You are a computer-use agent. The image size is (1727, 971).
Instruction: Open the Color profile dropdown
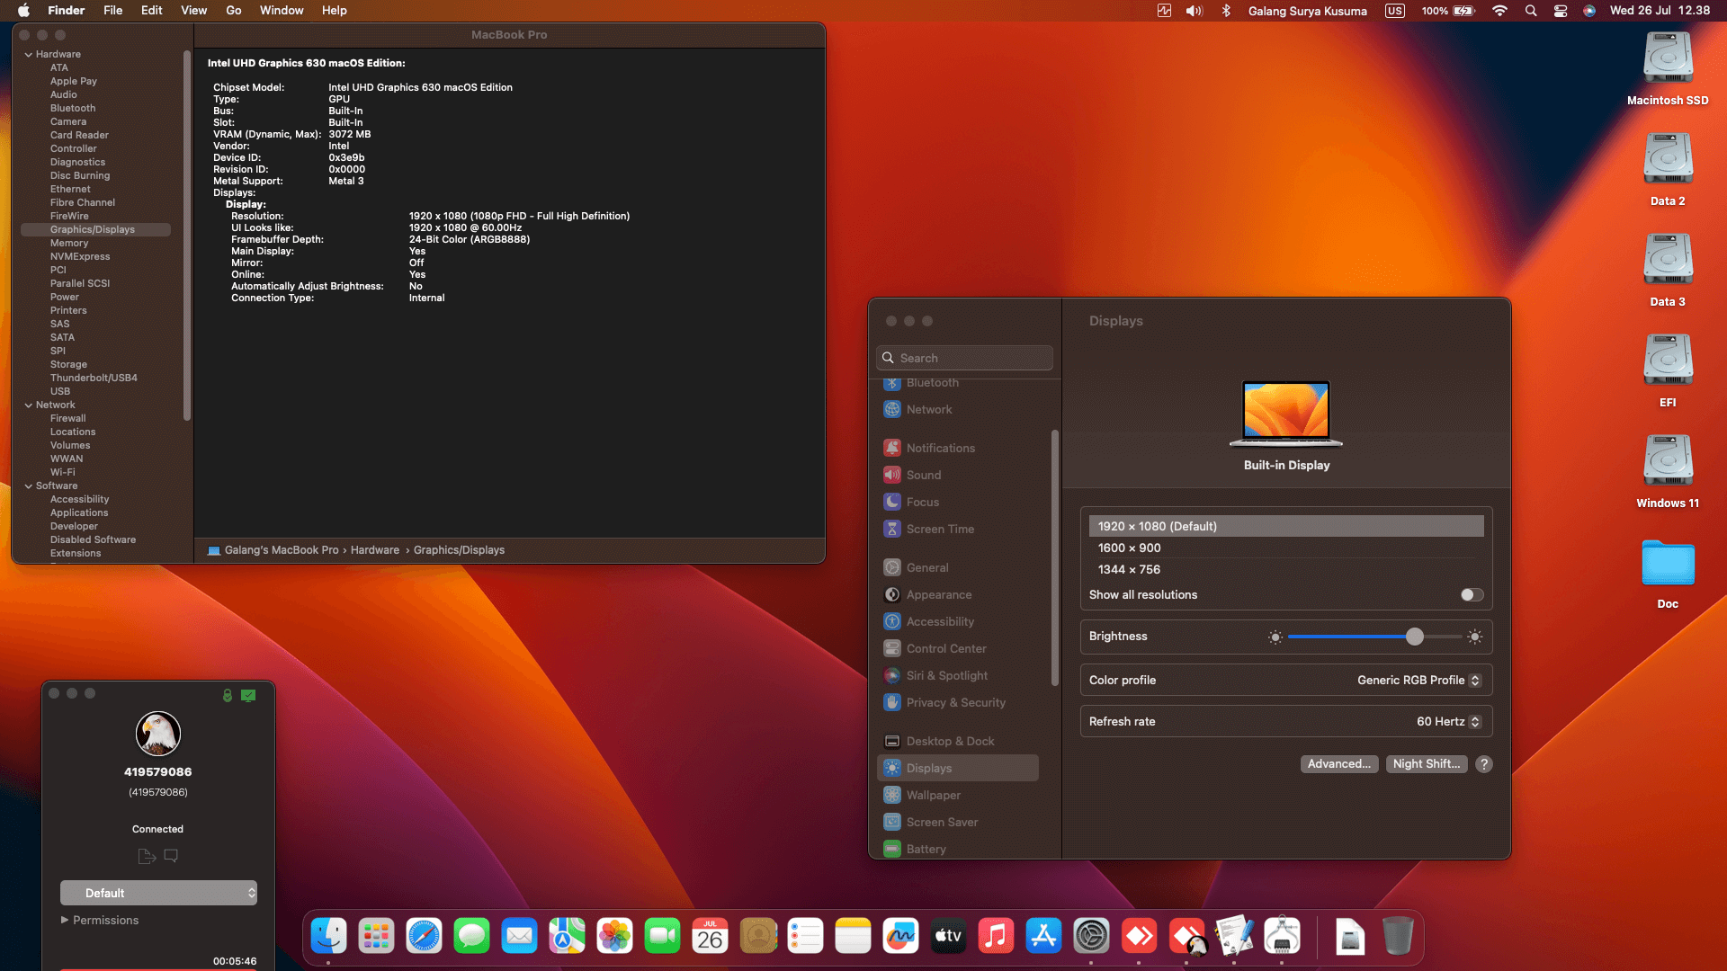[1472, 680]
